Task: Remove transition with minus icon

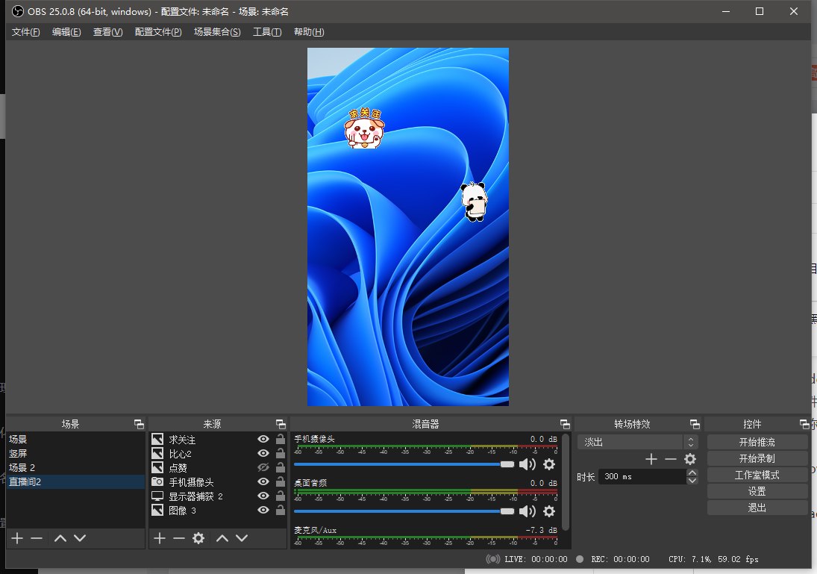Action: pos(671,459)
